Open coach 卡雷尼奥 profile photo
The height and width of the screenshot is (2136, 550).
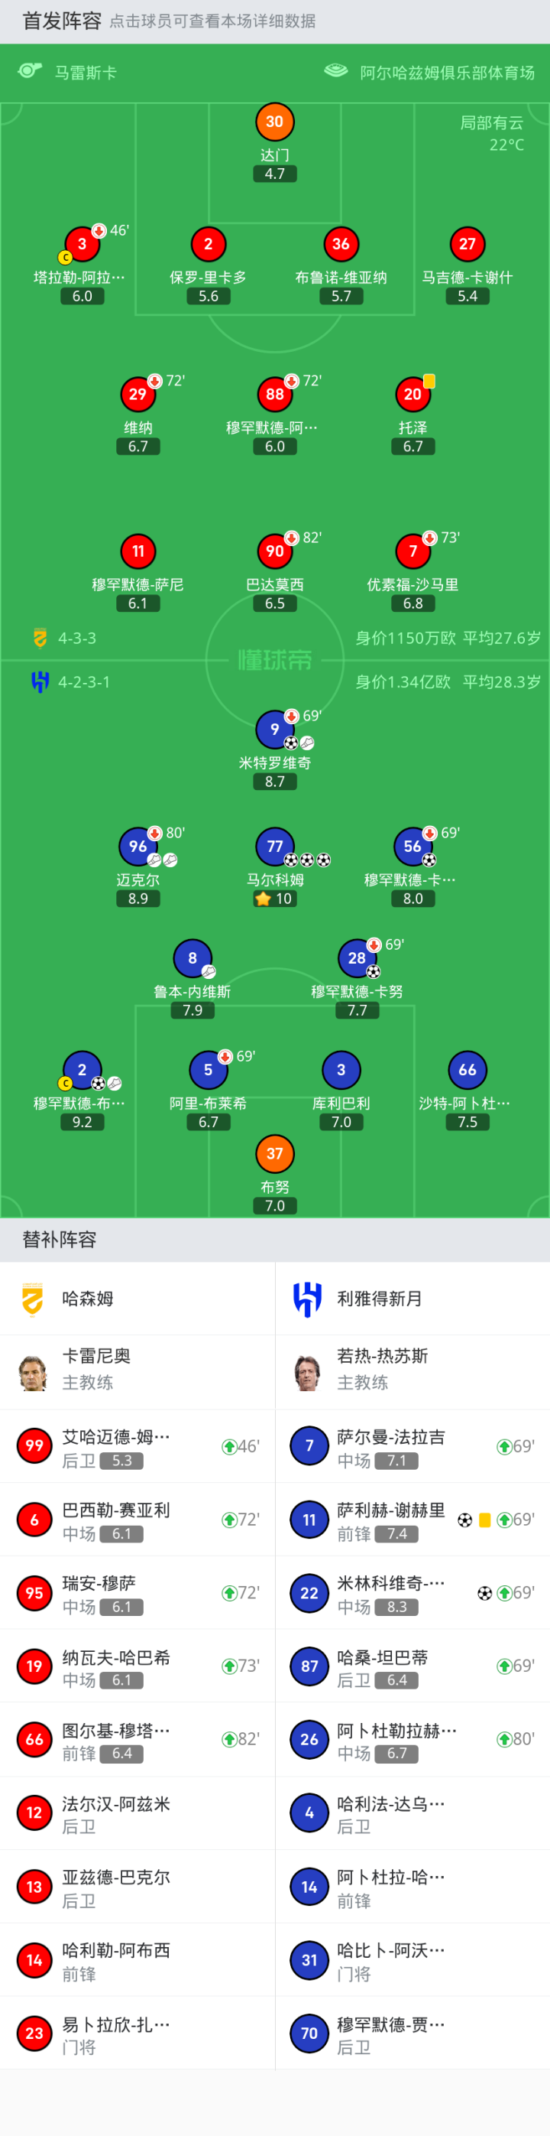point(33,1371)
